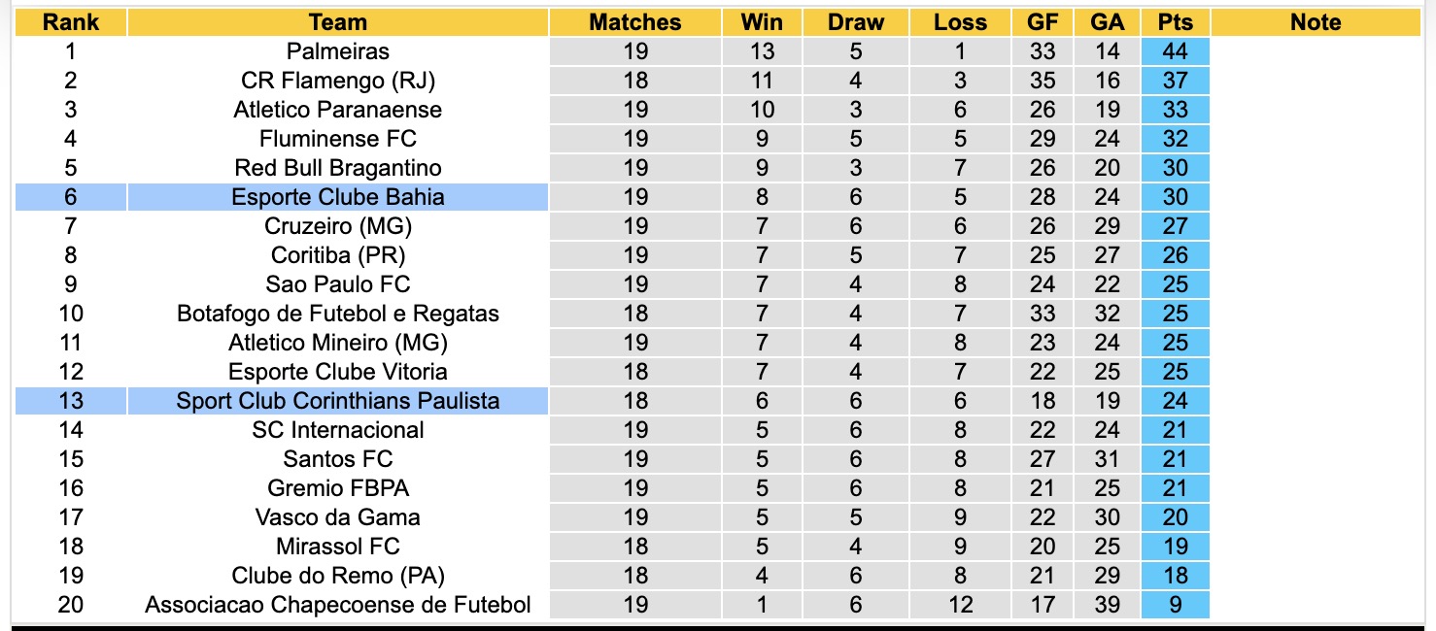Click Chapecoense points cell showing 9
The width and height of the screenshot is (1436, 631).
pyautogui.click(x=1176, y=605)
